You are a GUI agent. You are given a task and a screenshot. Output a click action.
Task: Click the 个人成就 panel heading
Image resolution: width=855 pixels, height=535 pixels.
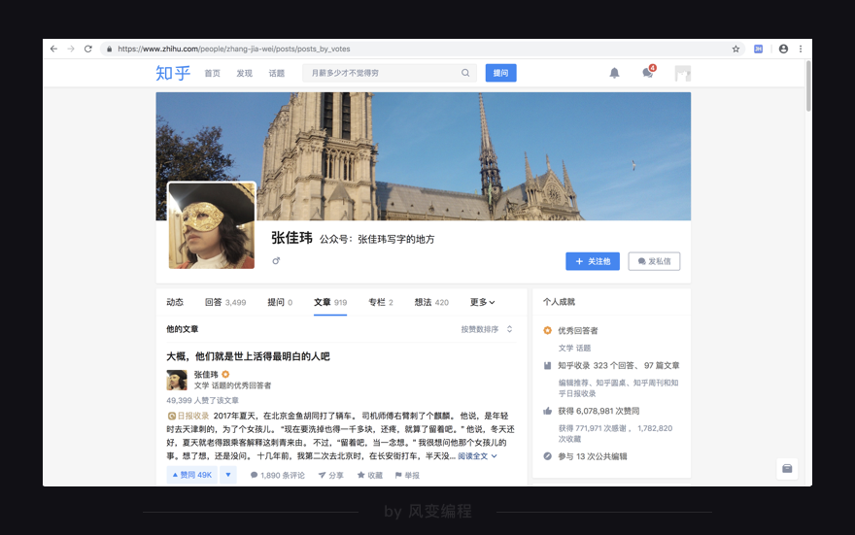click(x=559, y=302)
